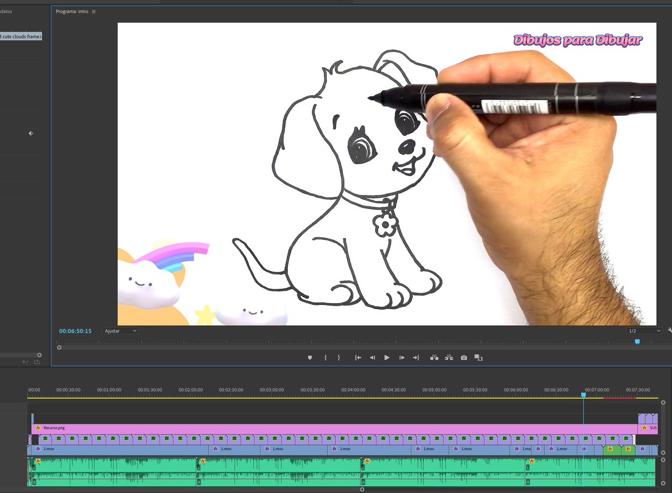Click the Extract button
This screenshot has width=672, height=493.
tap(449, 358)
